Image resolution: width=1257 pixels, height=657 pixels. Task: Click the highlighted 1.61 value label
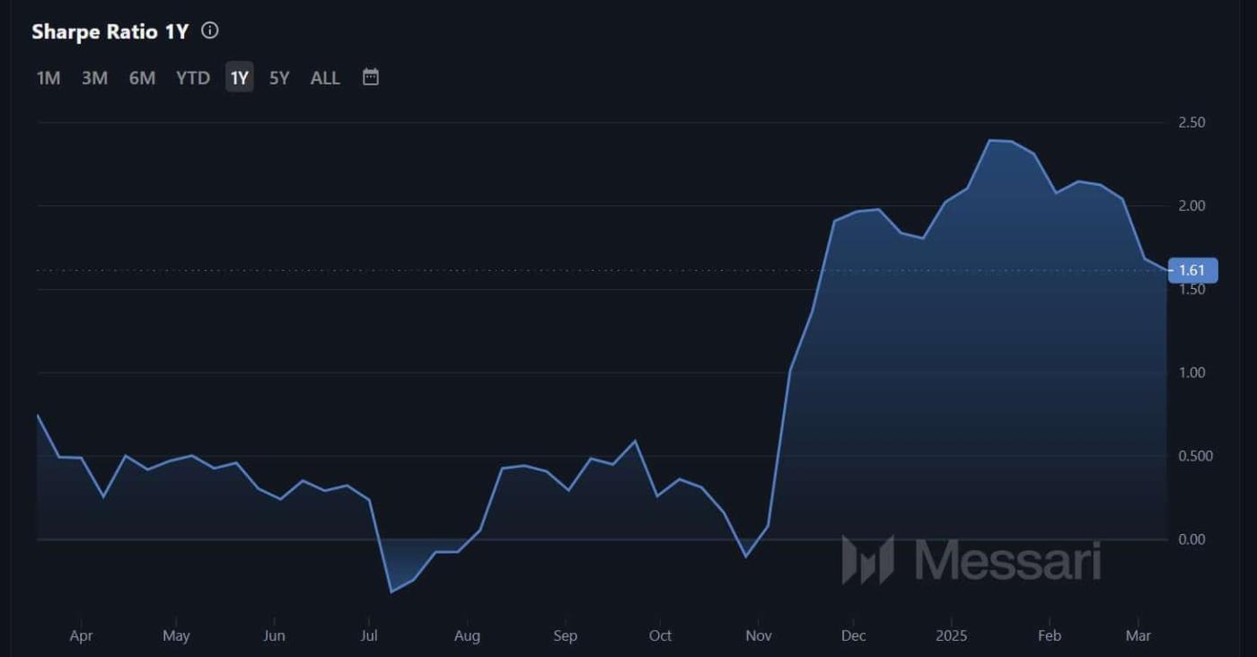point(1194,269)
